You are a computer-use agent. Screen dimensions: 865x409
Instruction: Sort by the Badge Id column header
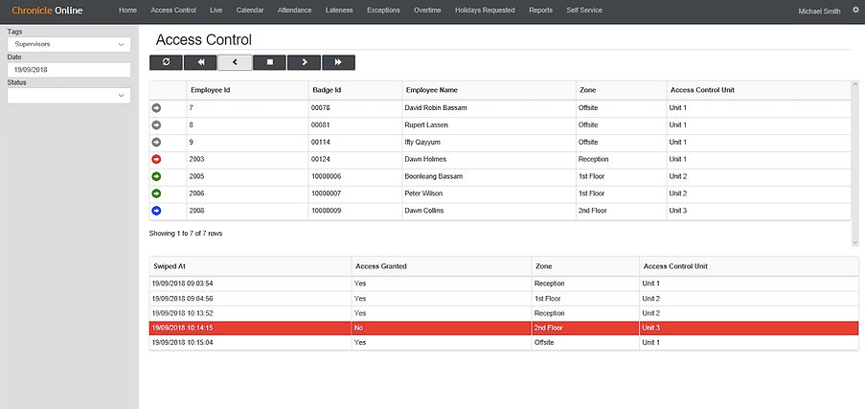[355, 91]
